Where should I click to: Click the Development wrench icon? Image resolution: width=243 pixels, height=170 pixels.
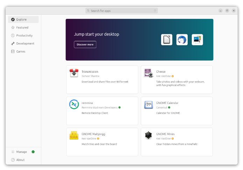point(13,43)
